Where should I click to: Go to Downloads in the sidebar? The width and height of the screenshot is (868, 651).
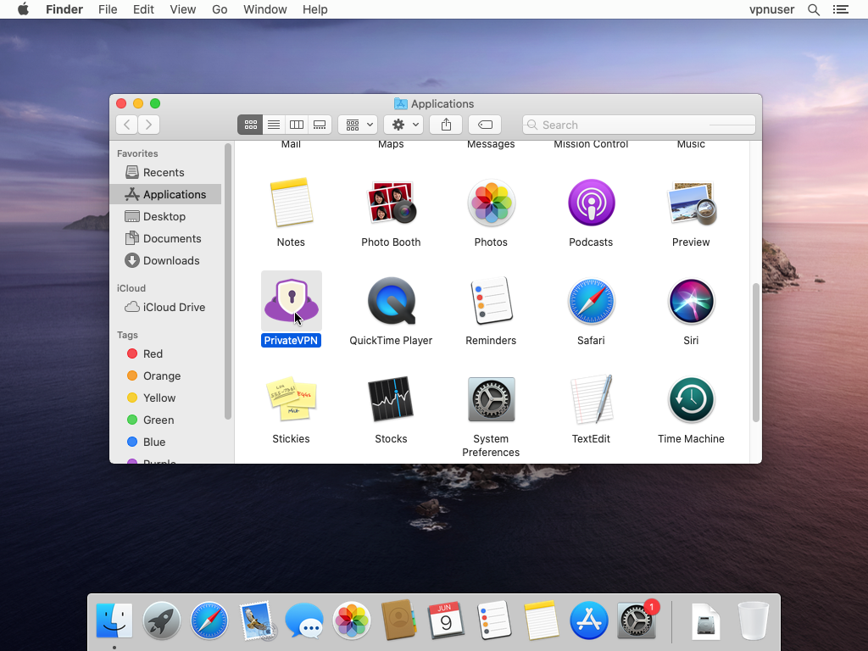tap(170, 260)
